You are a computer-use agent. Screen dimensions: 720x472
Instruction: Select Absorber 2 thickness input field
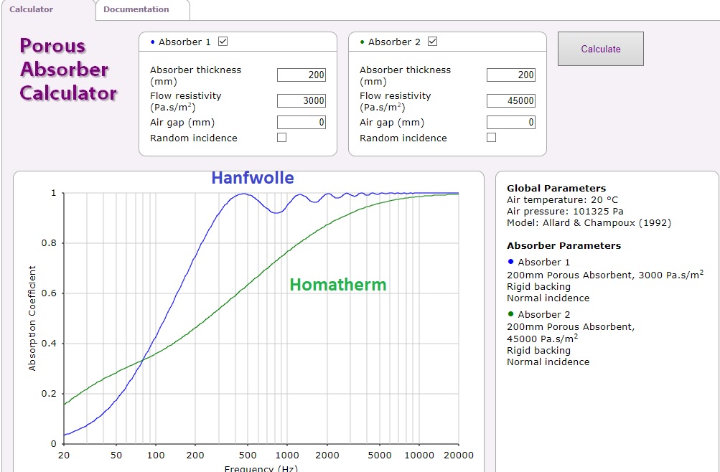click(510, 75)
